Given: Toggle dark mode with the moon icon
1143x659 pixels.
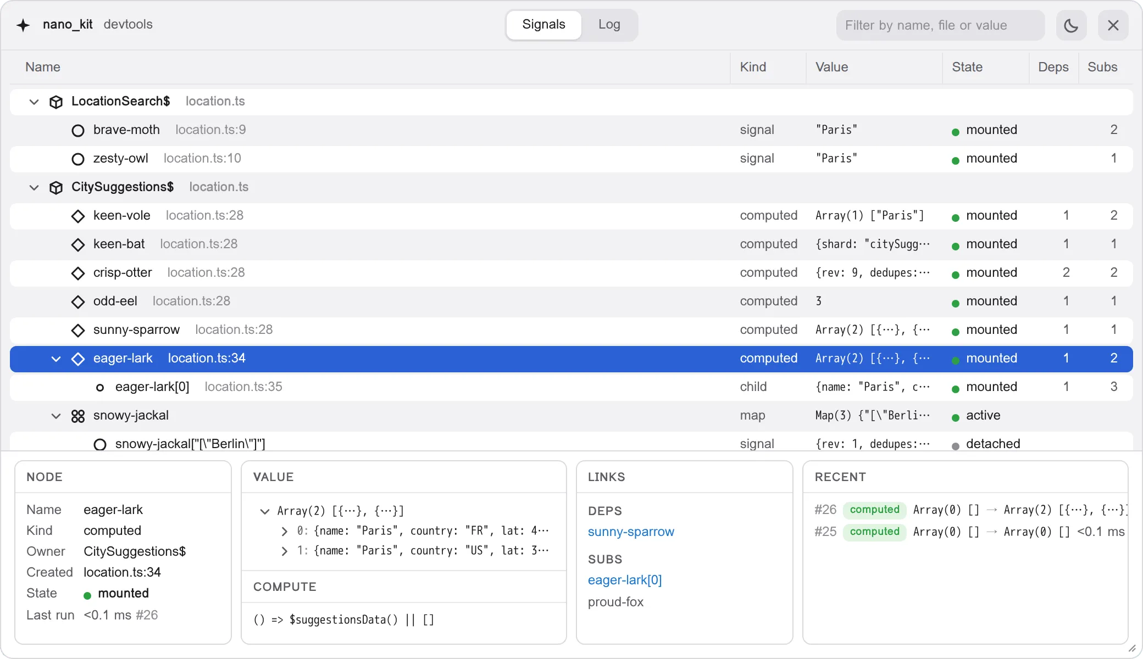Looking at the screenshot, I should [1071, 25].
